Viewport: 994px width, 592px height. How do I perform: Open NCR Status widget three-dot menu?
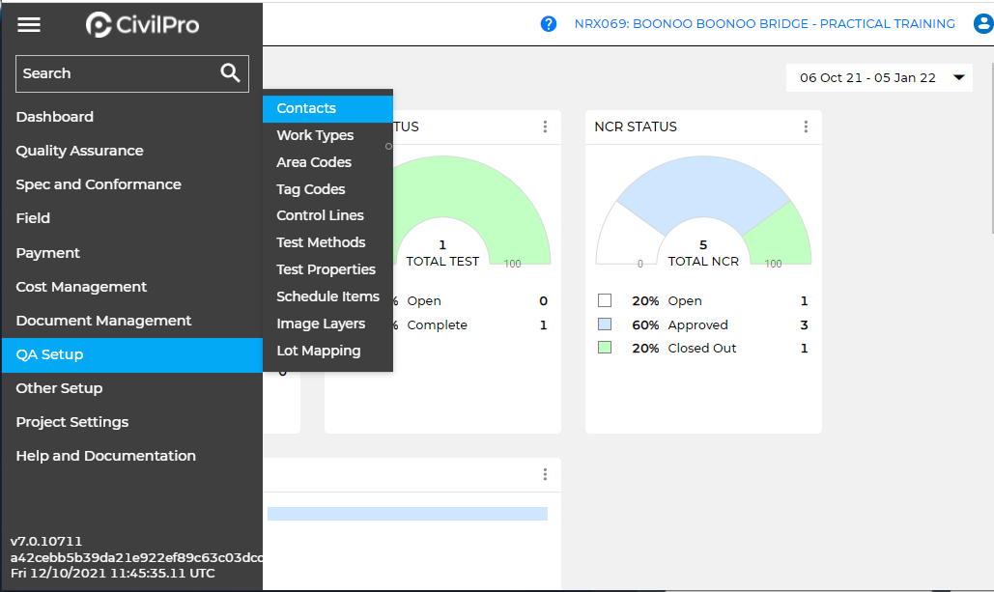click(806, 127)
